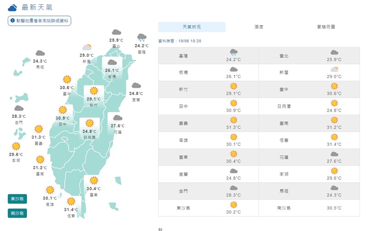Switch to the 溫度 tab
This screenshot has width=366, height=231.
(259, 27)
